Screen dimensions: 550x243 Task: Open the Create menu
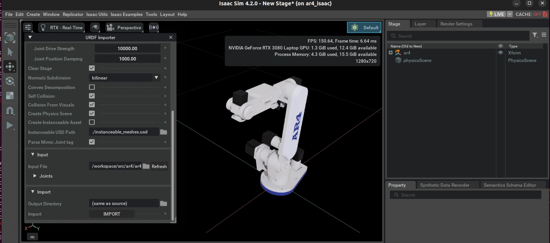(x=33, y=14)
